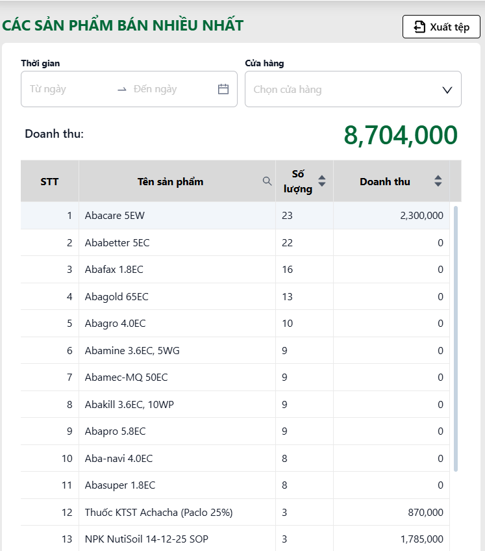Sort by Số lượng column arrows
The height and width of the screenshot is (551, 485).
[321, 181]
